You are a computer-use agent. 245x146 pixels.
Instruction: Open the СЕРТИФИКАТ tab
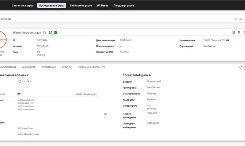[x=49, y=67]
